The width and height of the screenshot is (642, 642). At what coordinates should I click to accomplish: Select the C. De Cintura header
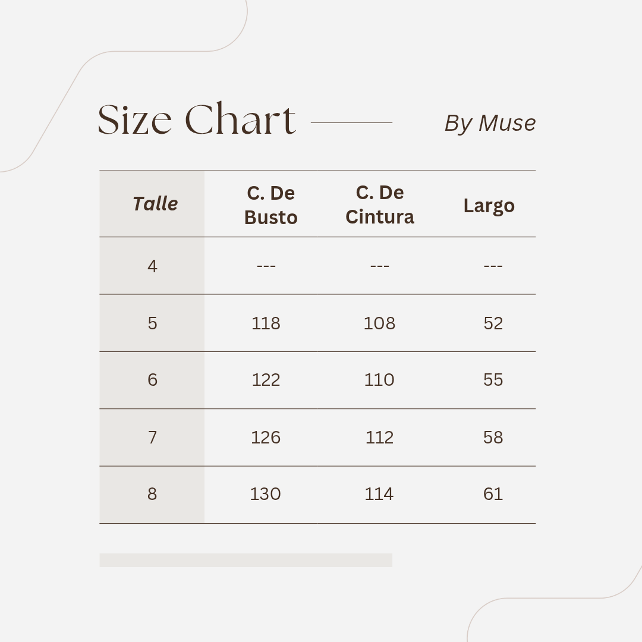[380, 204]
